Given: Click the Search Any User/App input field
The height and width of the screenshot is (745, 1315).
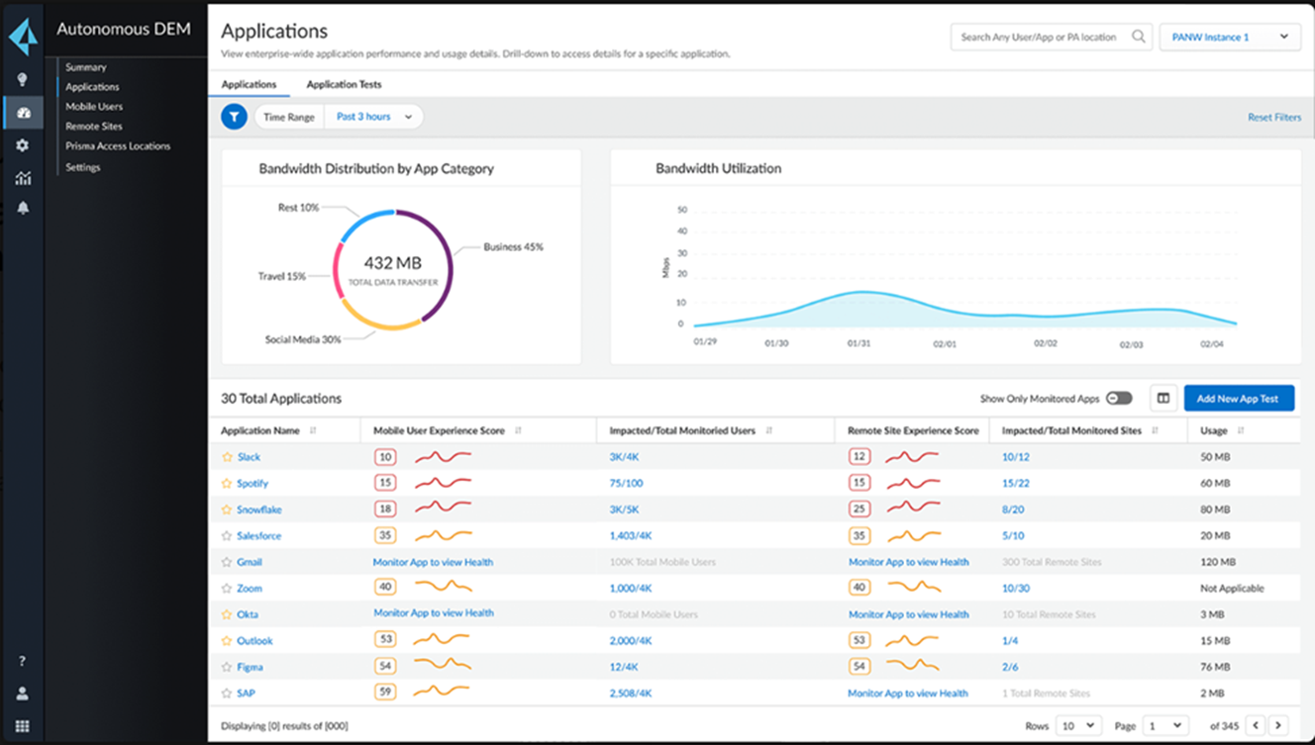Looking at the screenshot, I should [x=1038, y=37].
